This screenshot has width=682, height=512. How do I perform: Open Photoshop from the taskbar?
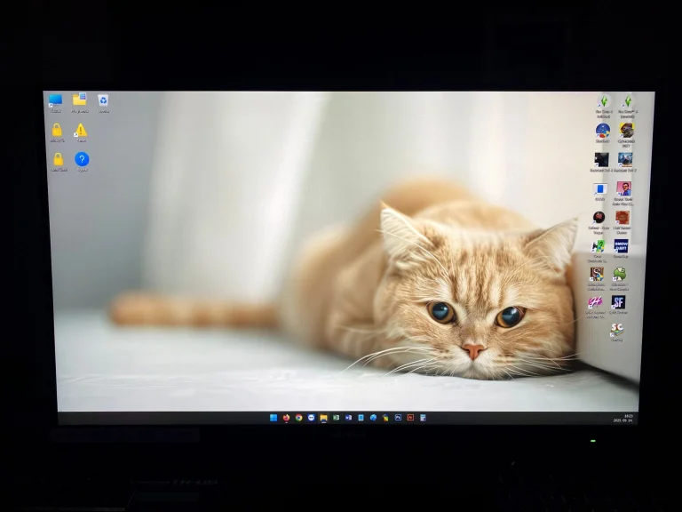[398, 418]
